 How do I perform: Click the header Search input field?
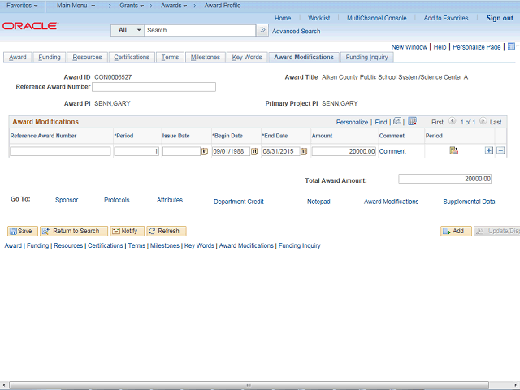(x=200, y=30)
